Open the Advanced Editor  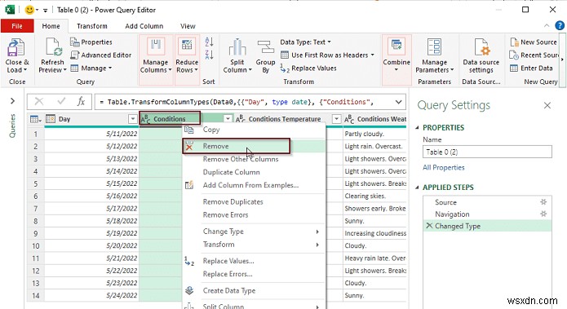(101, 55)
